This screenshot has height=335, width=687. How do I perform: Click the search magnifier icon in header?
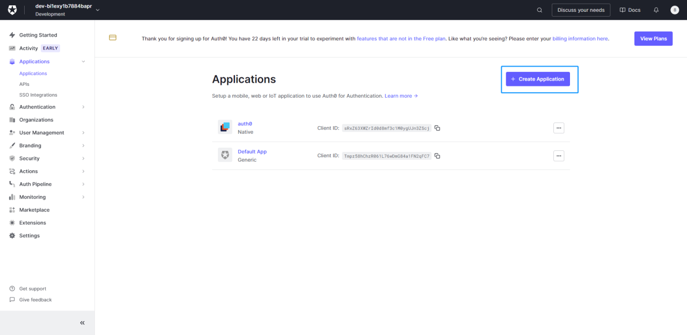click(x=539, y=10)
